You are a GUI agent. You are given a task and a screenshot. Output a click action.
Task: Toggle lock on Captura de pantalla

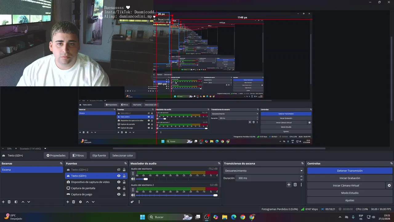(x=124, y=188)
